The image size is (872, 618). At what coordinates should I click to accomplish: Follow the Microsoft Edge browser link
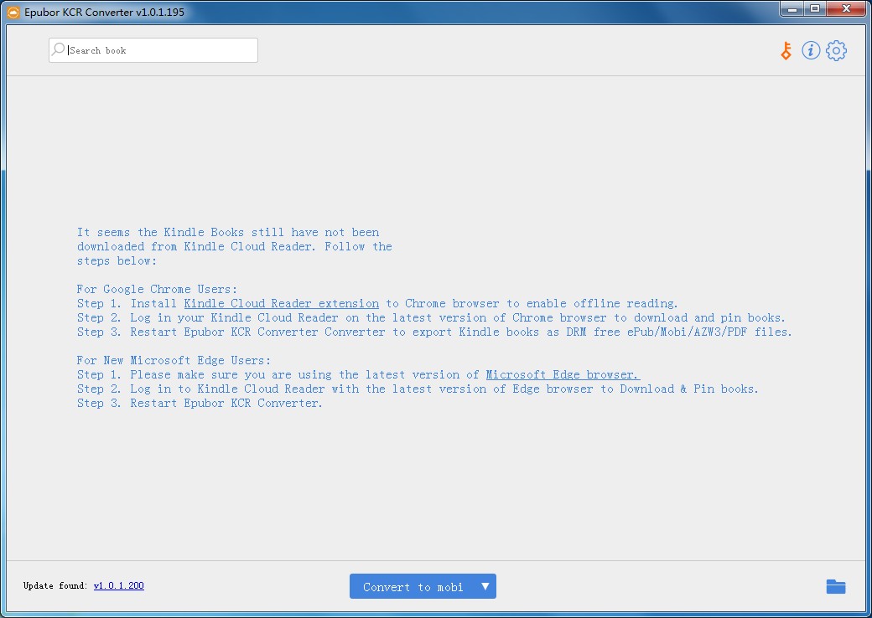tap(563, 374)
